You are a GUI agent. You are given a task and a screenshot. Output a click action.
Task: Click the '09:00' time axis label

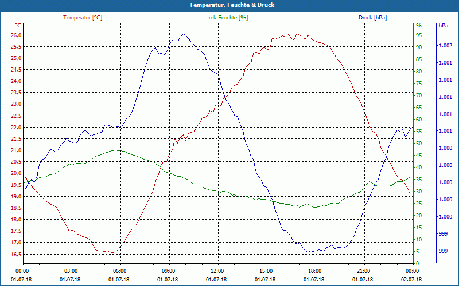pos(169,271)
